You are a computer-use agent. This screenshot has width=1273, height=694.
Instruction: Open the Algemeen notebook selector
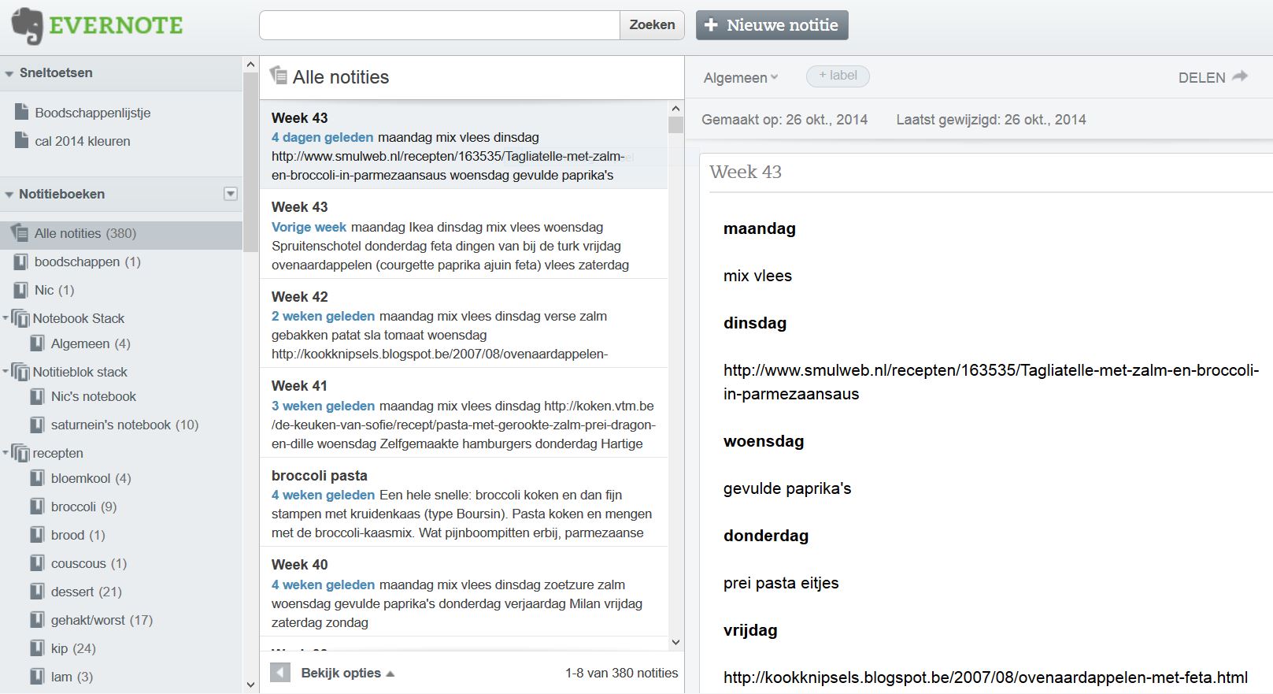[740, 77]
